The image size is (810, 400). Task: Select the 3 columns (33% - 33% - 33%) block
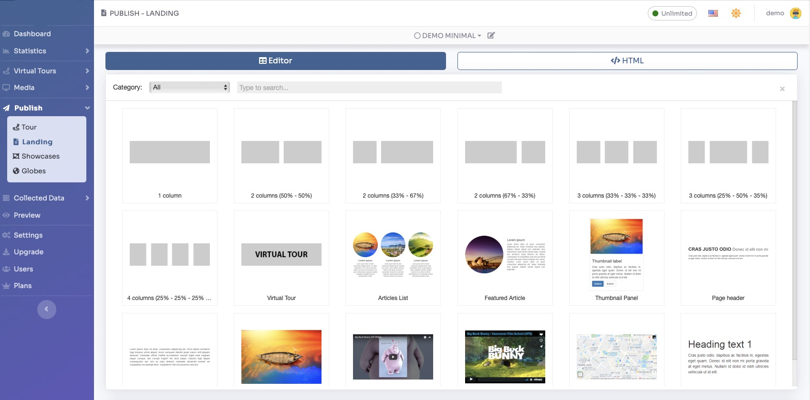617,156
